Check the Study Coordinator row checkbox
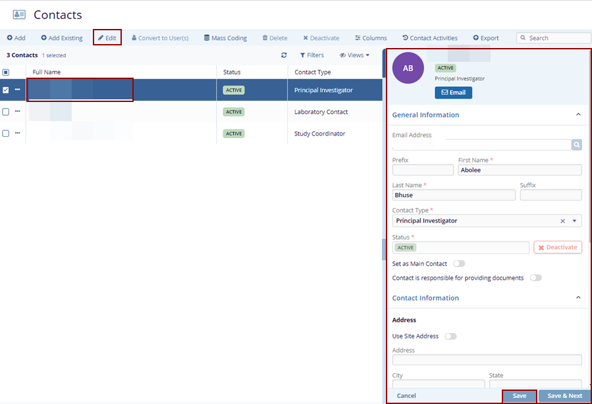Image resolution: width=592 pixels, height=404 pixels. pyautogui.click(x=6, y=134)
